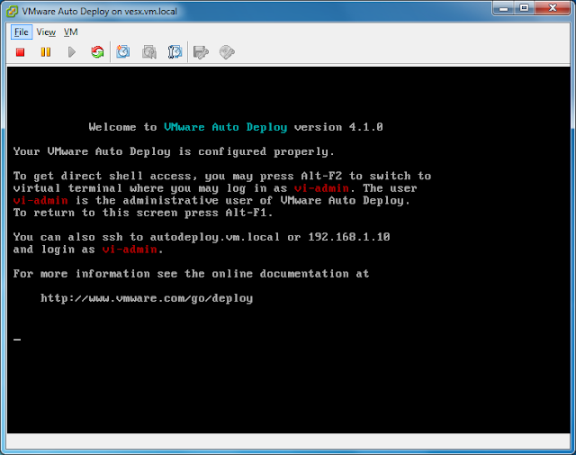The height and width of the screenshot is (455, 576).
Task: Click the http://www.vmware.com/go/deploy URL text
Action: [147, 298]
